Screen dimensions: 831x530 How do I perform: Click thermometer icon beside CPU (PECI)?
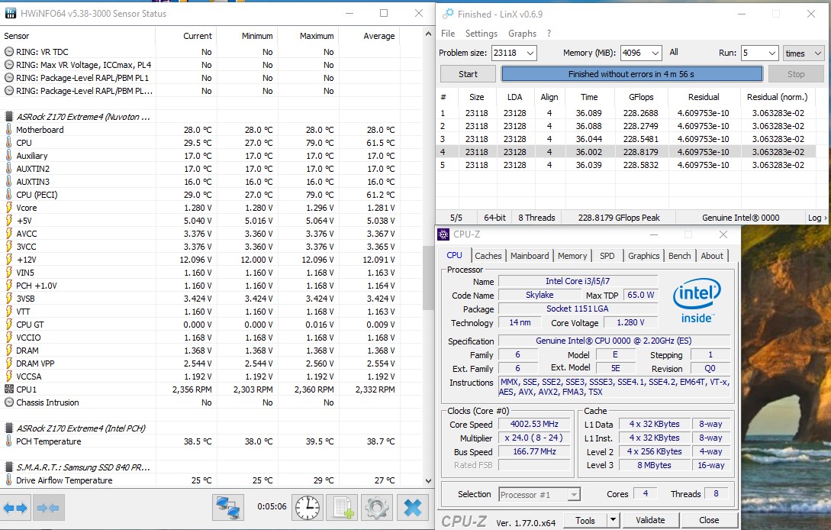tap(8, 195)
